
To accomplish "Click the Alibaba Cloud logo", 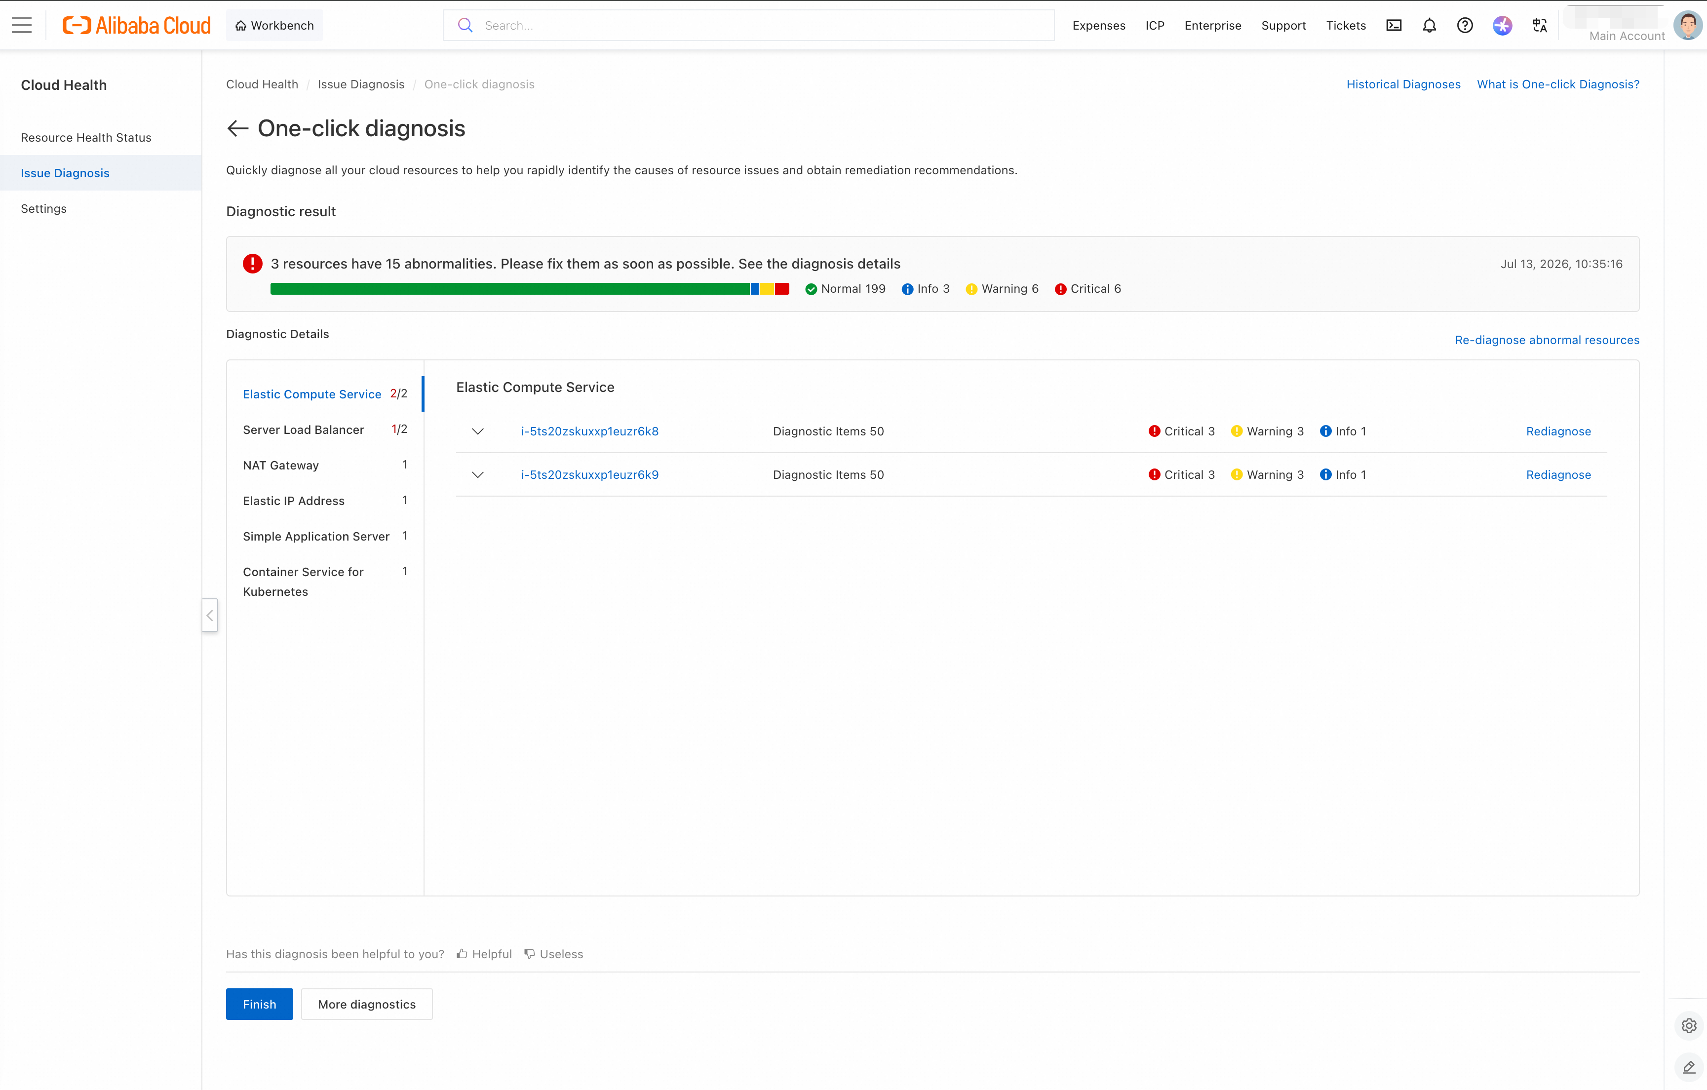I will [137, 26].
